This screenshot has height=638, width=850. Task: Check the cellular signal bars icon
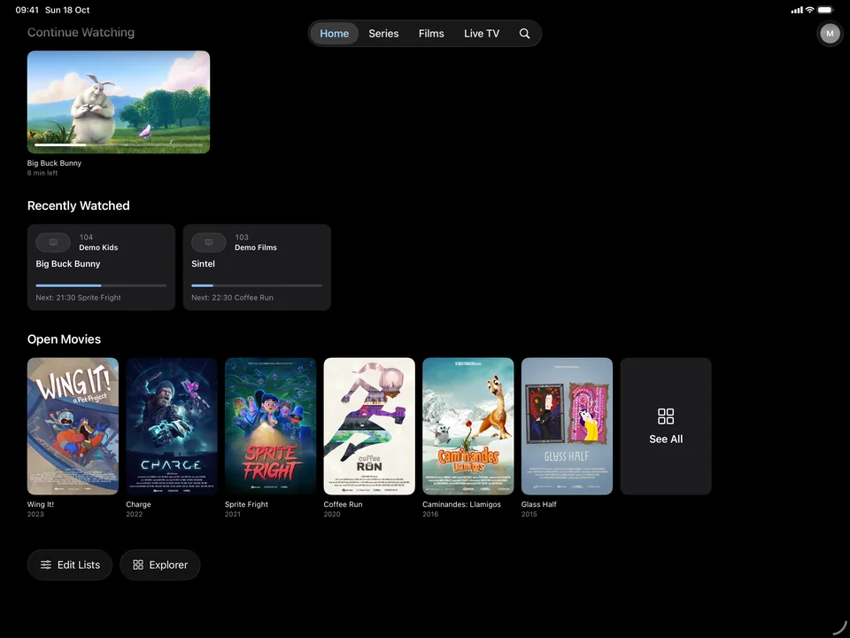tap(797, 10)
